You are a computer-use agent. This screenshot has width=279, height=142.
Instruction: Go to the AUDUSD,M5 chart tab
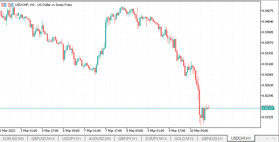click(x=100, y=138)
